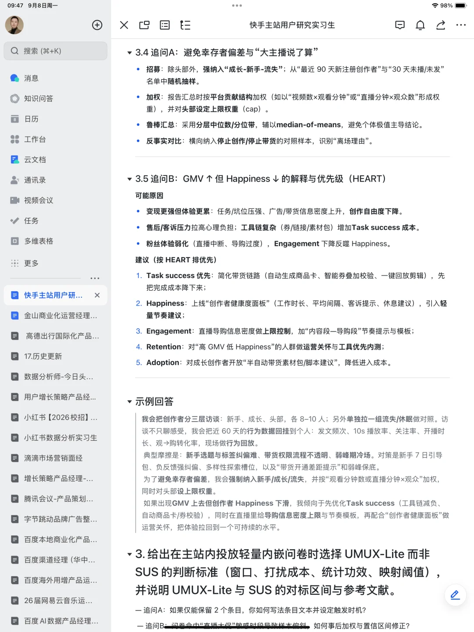This screenshot has height=632, width=474.
Task: Open 腾讯会议-产品策划 document
Action: coord(55,499)
